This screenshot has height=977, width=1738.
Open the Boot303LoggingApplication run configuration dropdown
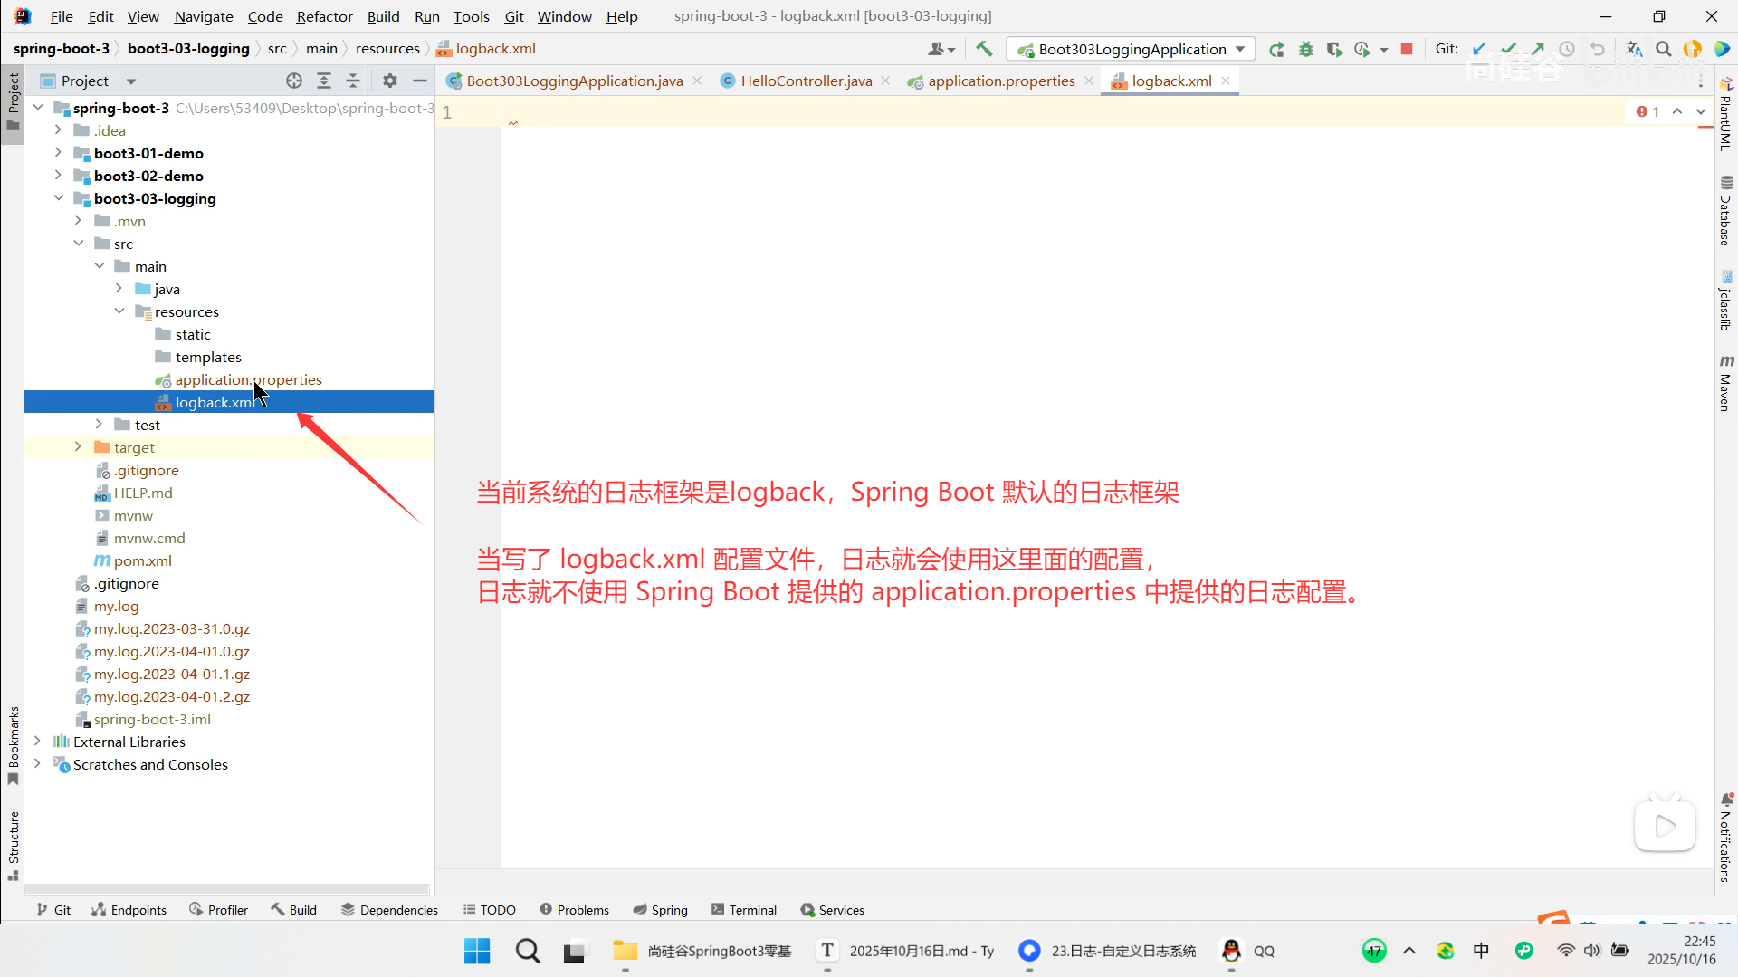point(1241,49)
